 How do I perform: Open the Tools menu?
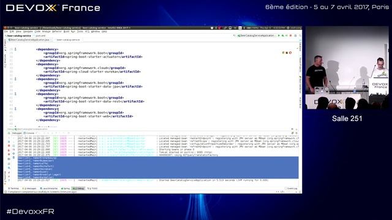(80, 32)
